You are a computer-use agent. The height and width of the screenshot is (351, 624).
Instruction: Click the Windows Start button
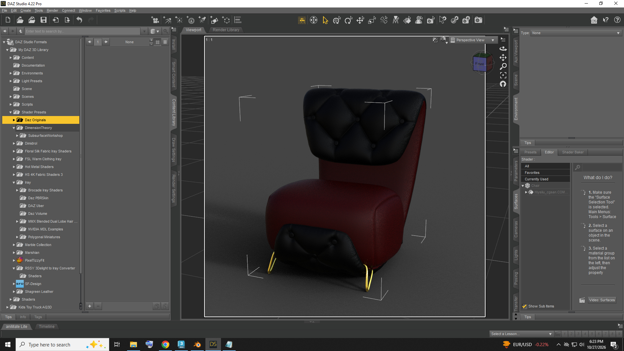point(8,344)
